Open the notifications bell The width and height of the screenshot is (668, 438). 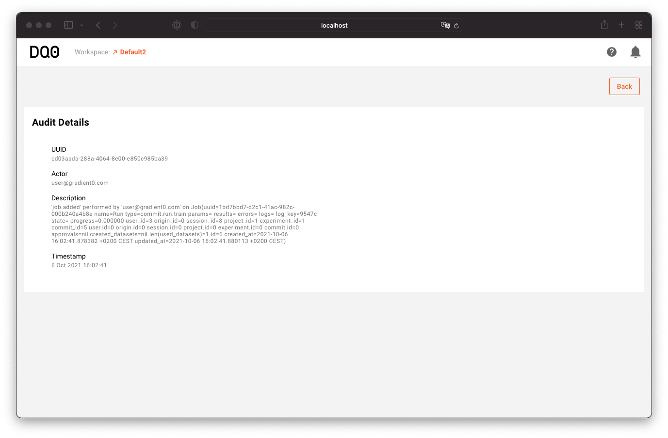(x=635, y=52)
